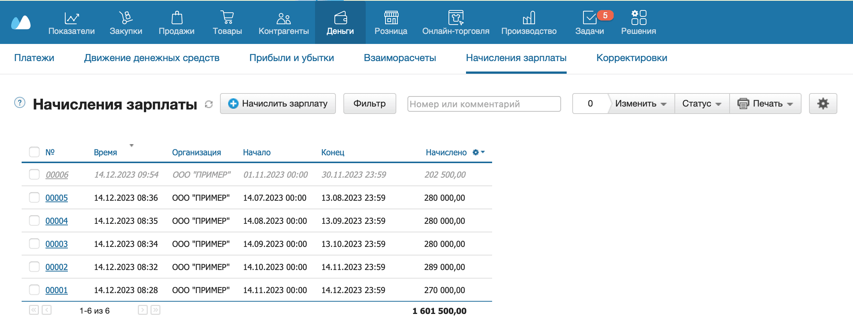The width and height of the screenshot is (853, 324).
Task: Select checkbox for row 00001
Action: click(34, 290)
